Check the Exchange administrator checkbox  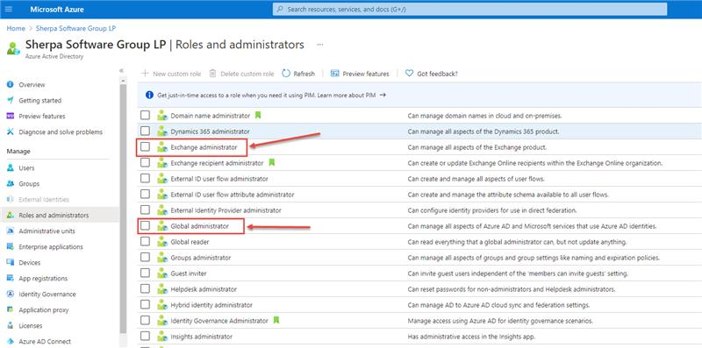click(145, 146)
